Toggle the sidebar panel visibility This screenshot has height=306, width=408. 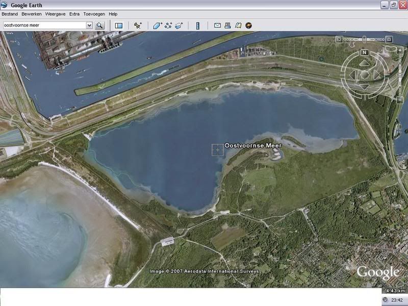[x=118, y=25]
